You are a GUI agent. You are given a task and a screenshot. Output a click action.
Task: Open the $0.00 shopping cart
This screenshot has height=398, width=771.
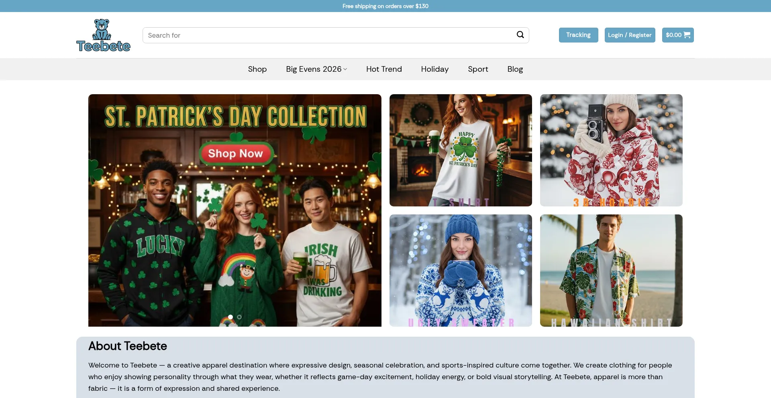tap(678, 35)
